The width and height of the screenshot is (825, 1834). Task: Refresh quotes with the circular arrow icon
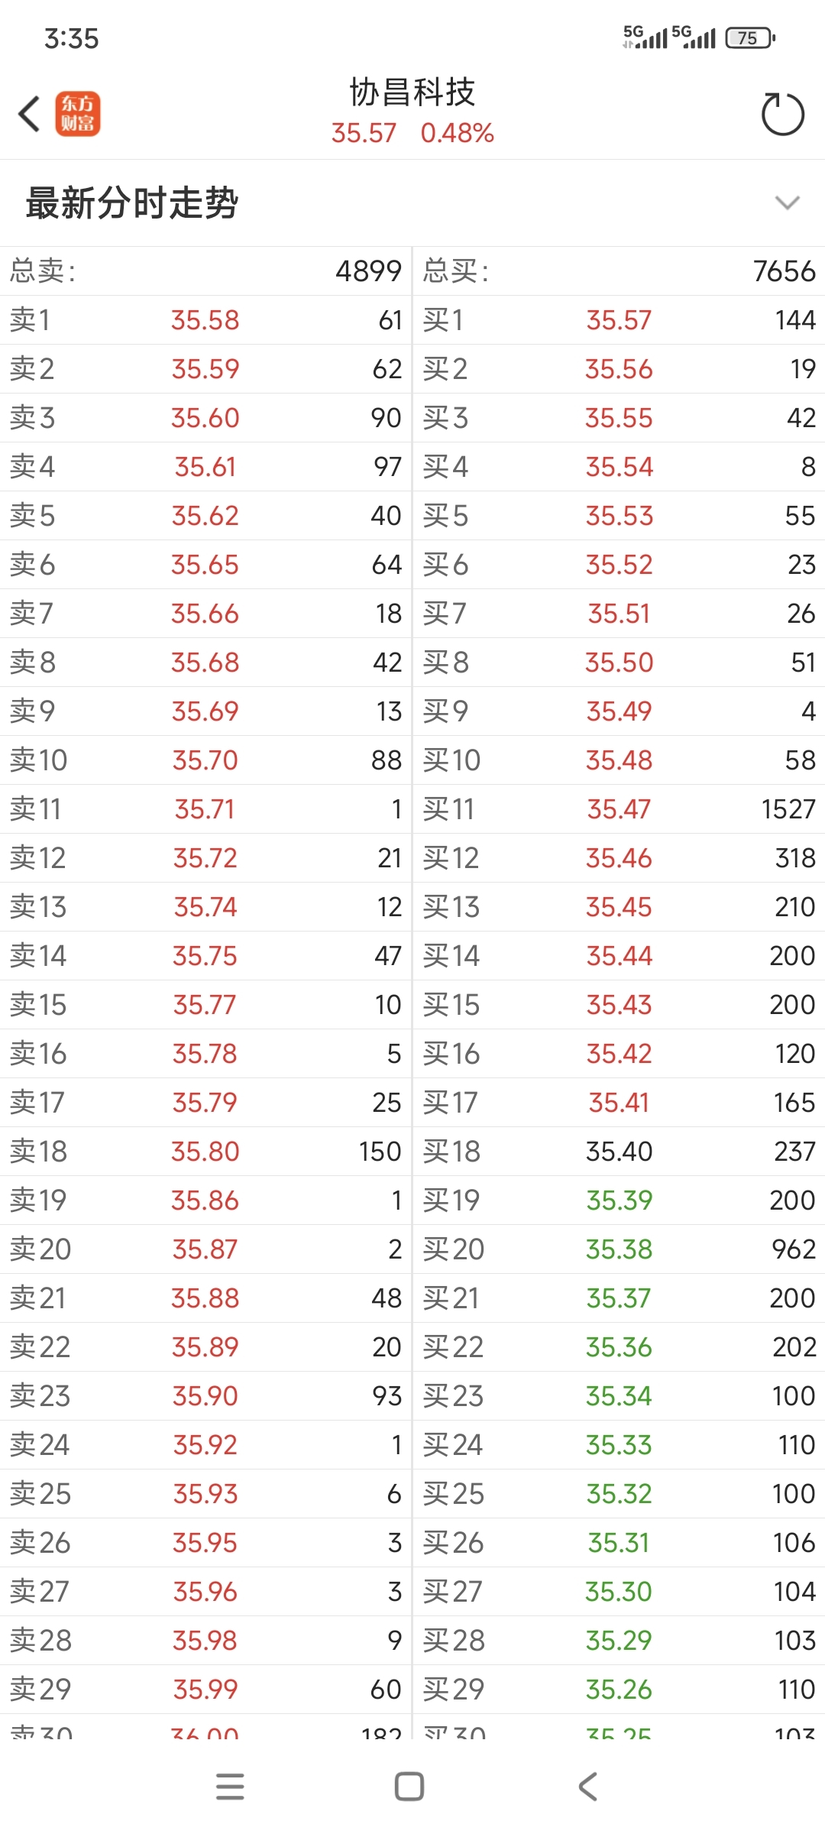point(783,115)
